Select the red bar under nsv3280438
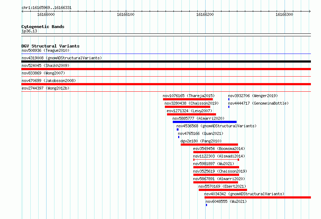Viewport: 321px width, 219px height. tap(188, 107)
